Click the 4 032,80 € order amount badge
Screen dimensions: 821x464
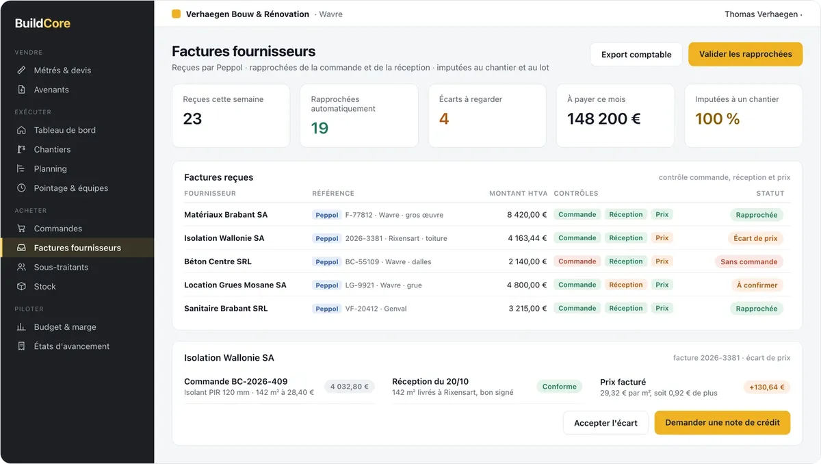350,387
